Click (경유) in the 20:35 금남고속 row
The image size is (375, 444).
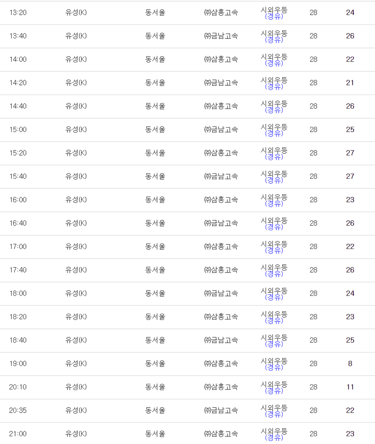[x=274, y=414]
